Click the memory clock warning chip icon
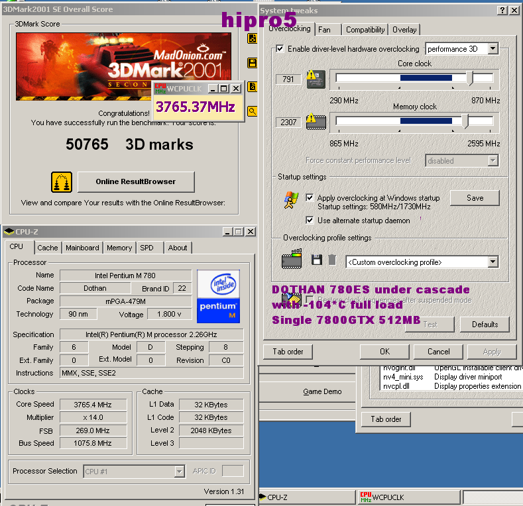This screenshot has width=523, height=506. coord(316,122)
